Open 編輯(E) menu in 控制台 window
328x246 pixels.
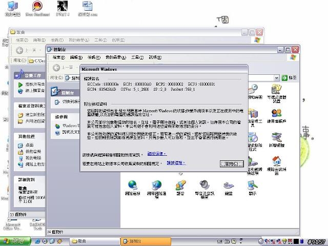pos(76,57)
